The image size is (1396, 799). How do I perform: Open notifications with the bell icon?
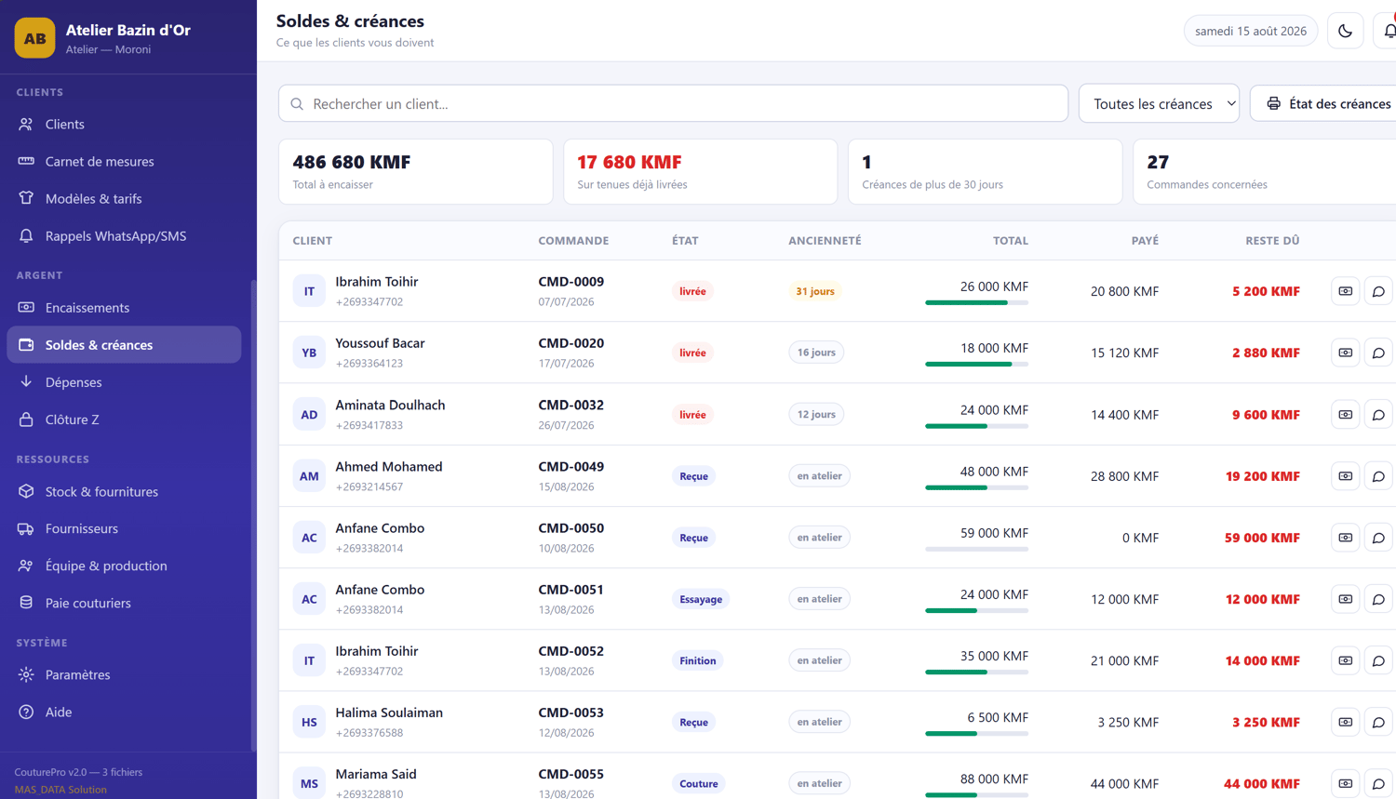point(1386,31)
